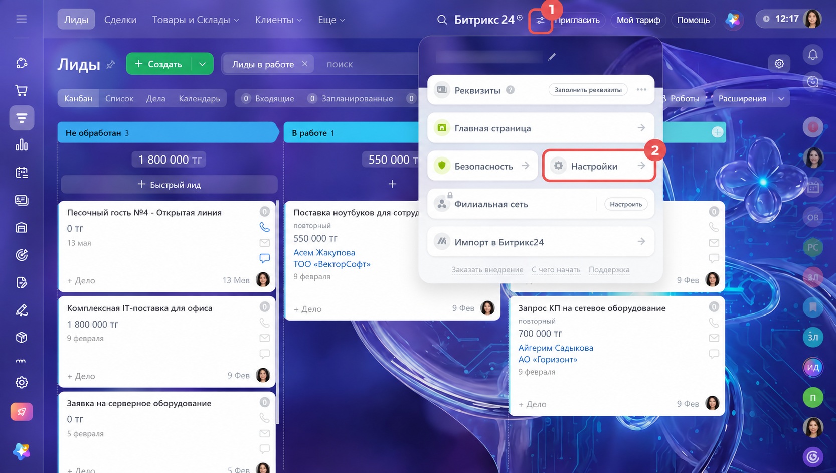Open the bar chart analytics icon
836x473 pixels.
[x=21, y=145]
